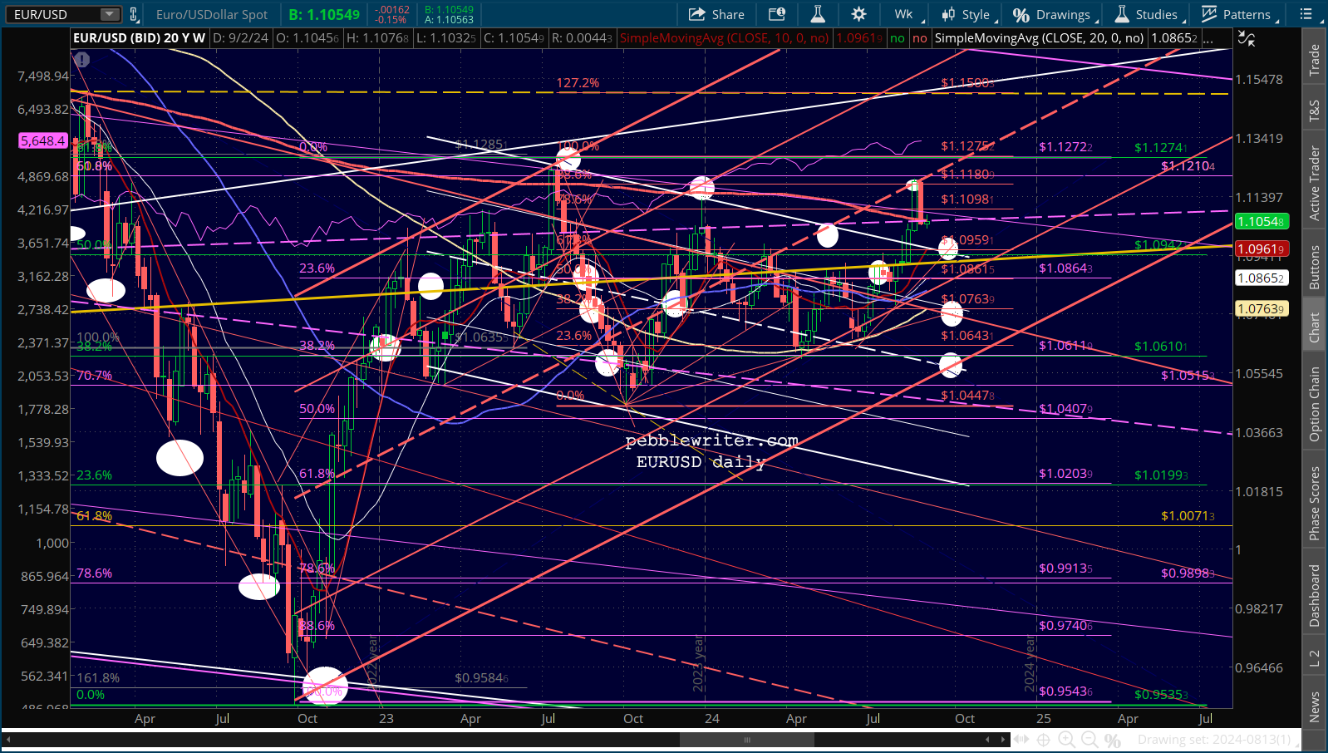This screenshot has width=1328, height=753.
Task: Open the chart snapshot/notes icon
Action: click(x=777, y=14)
